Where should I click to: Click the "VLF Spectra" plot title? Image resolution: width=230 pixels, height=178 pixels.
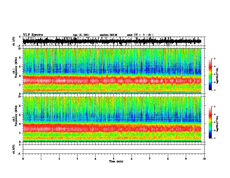33,35
